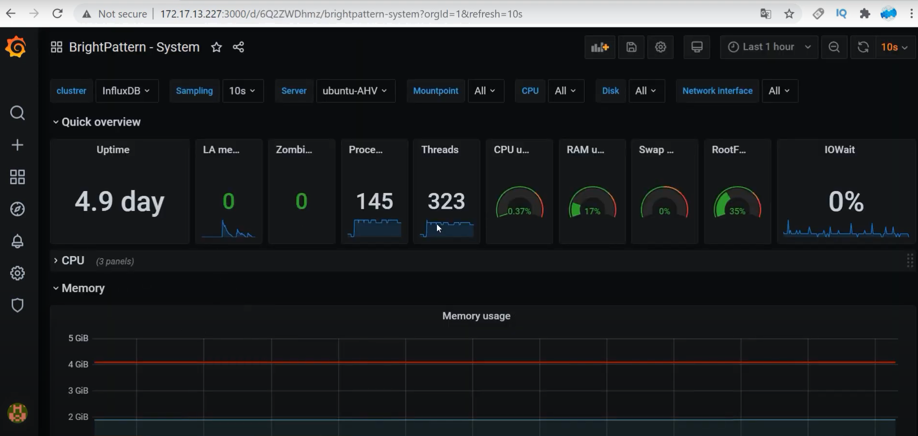
Task: Click the (3 panels) label
Action: (115, 261)
